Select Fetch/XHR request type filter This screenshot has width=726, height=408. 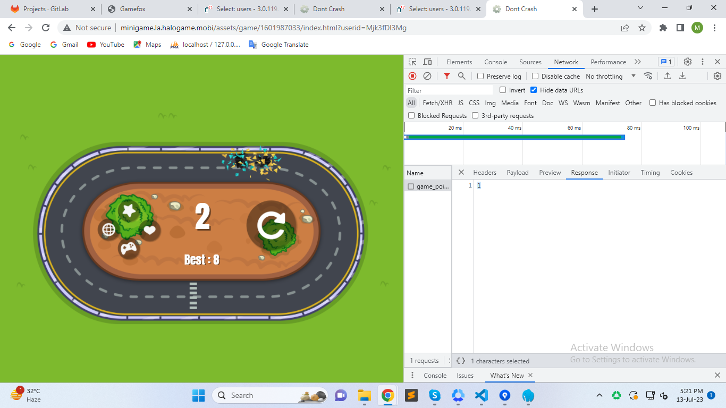point(437,103)
